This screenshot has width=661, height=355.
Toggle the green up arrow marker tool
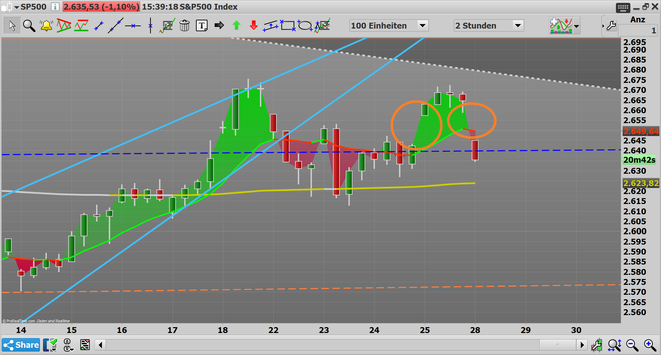[236, 25]
